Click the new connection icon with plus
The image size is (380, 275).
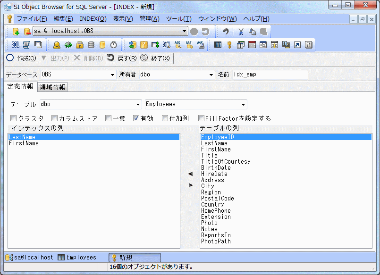16,32
